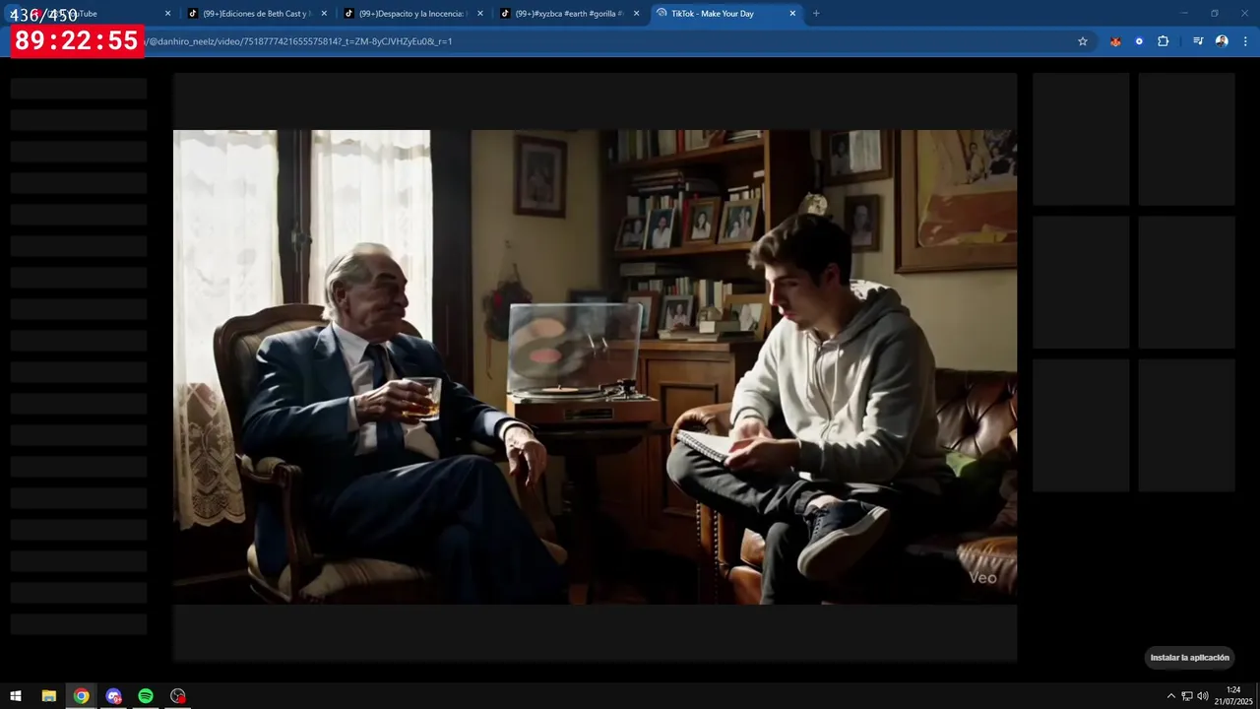This screenshot has height=709, width=1260.
Task: Open the Extensions puzzle-piece menu
Action: [x=1164, y=41]
